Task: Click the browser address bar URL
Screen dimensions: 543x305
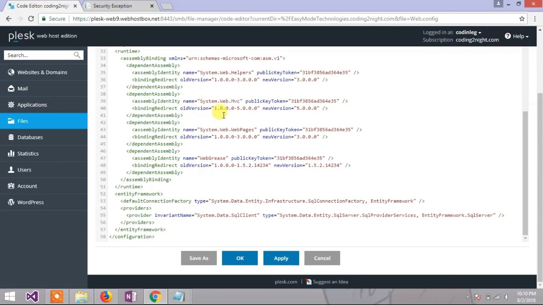Action: [x=255, y=19]
